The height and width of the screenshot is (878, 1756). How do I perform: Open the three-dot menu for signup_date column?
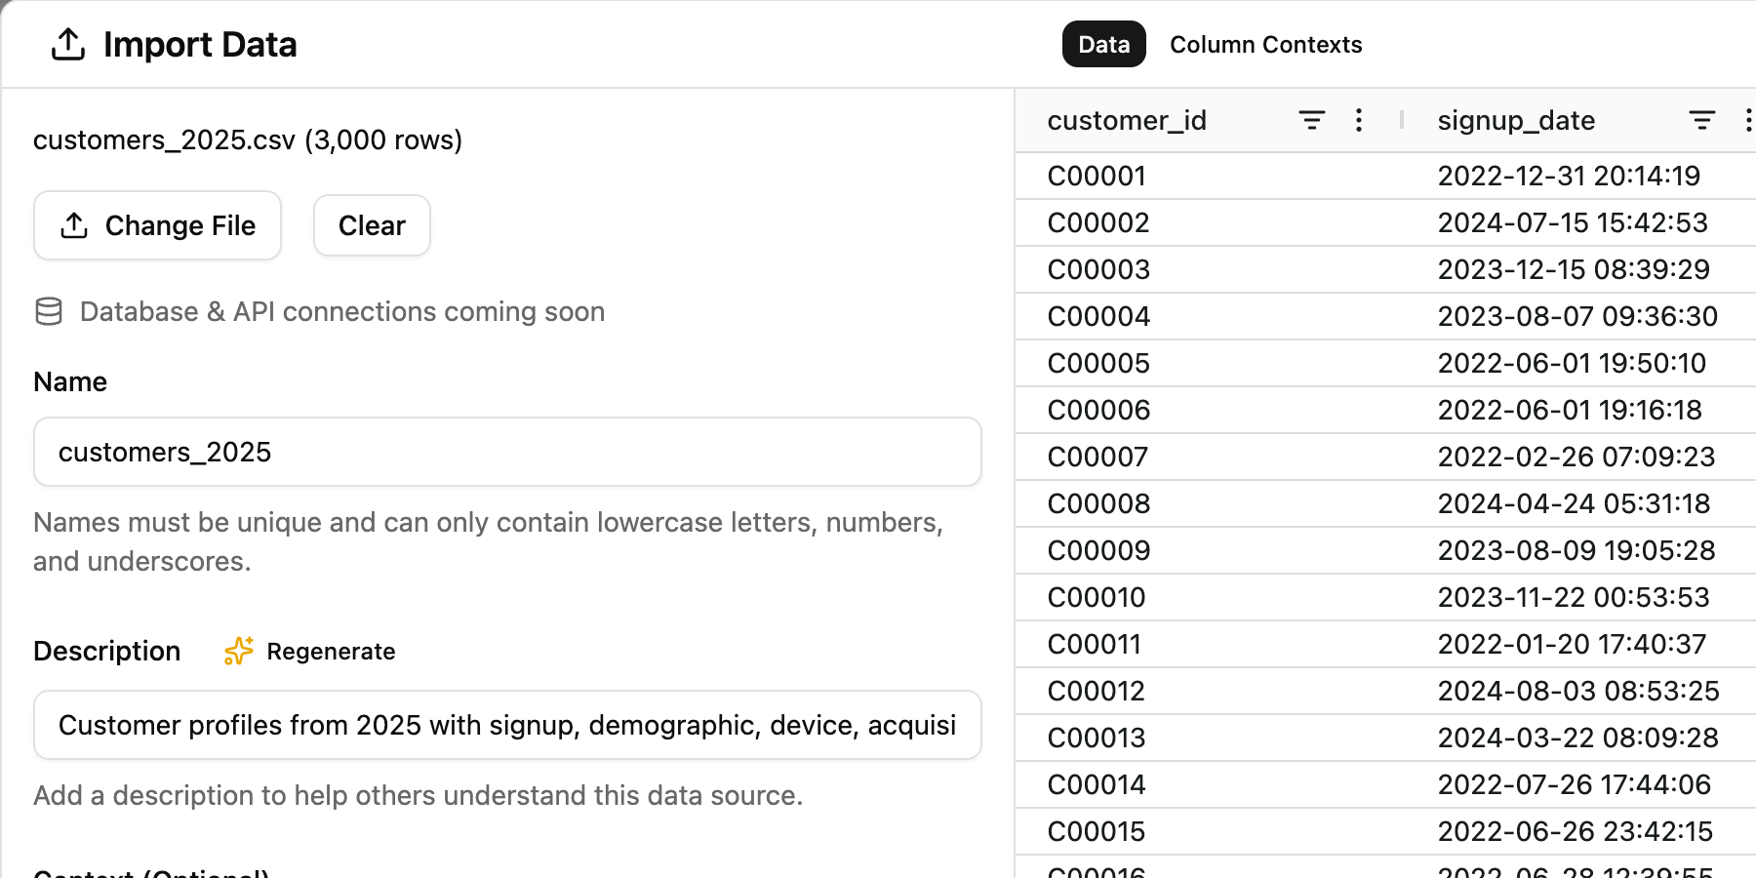tap(1748, 120)
